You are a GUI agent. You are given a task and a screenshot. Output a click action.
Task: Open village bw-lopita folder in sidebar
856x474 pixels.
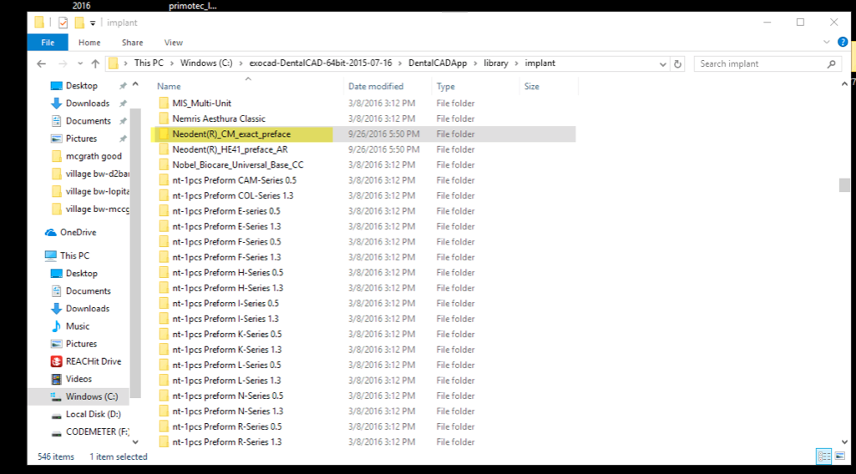point(97,191)
